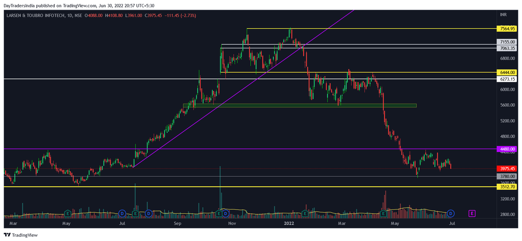This screenshot has width=522, height=241.
Task: Click the purple 4480.00 price label
Action: (x=507, y=149)
